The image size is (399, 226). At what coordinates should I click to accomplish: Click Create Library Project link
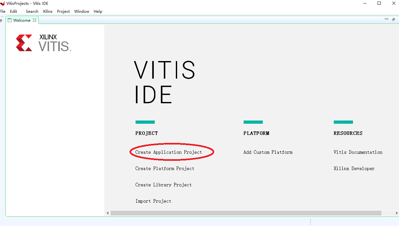[163, 185]
